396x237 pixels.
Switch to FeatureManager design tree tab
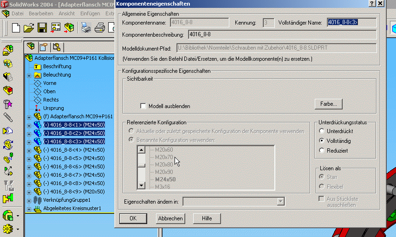[31, 46]
